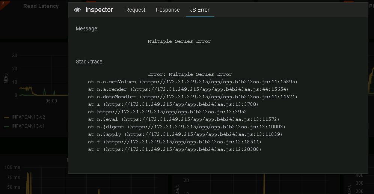Click the green INFAPSAN13-c1 color swatch

click(6, 126)
